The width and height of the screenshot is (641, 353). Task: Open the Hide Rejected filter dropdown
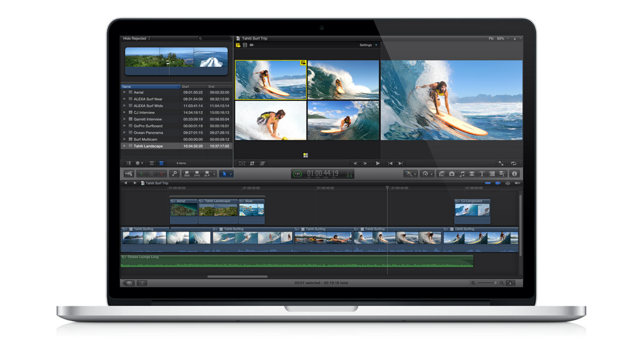(137, 38)
